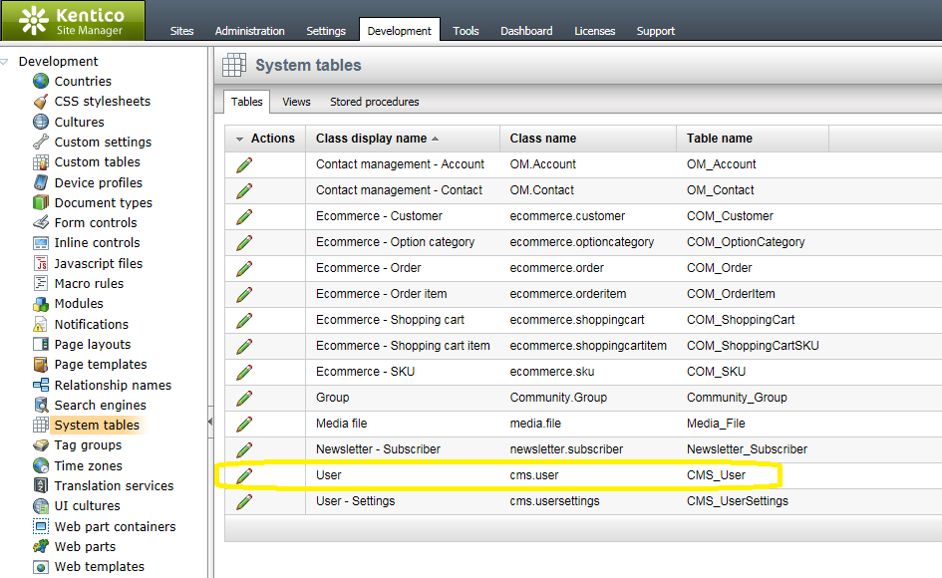Edit the Media file system table
The height and width of the screenshot is (578, 942).
coord(244,424)
